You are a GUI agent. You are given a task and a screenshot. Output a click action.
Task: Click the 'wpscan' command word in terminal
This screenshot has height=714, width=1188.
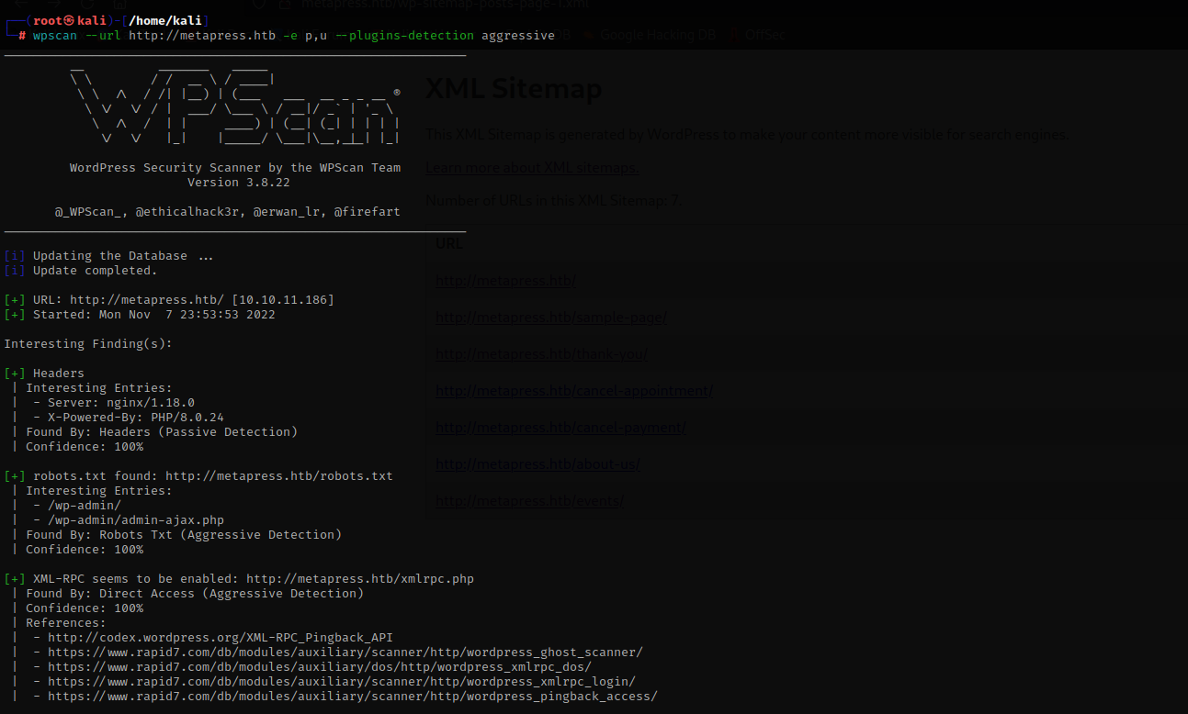pyautogui.click(x=55, y=36)
